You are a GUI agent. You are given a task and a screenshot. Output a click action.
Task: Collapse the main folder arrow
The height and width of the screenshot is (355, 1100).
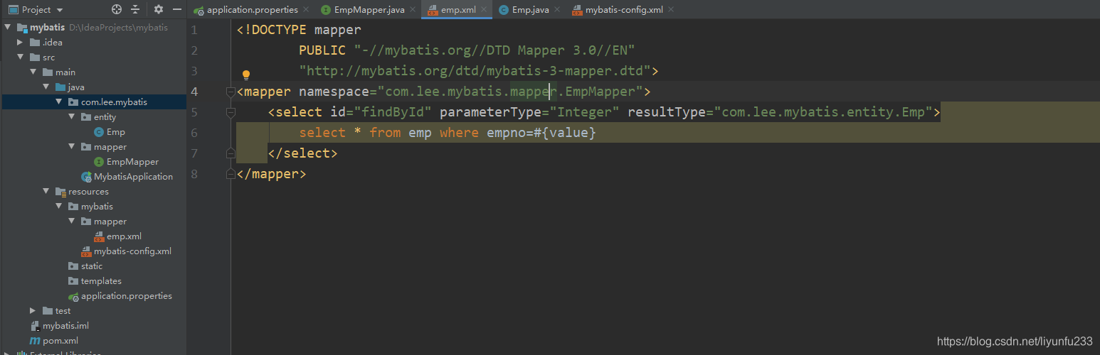tap(33, 72)
